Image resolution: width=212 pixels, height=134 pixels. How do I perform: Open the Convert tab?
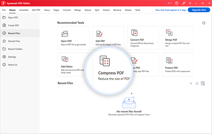tap(67, 10)
